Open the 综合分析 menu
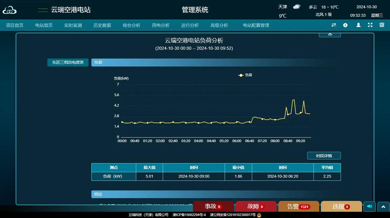This screenshot has height=218, width=390. 131,25
